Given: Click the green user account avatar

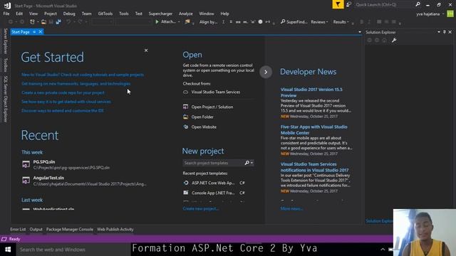Looking at the screenshot, I should pyautogui.click(x=450, y=14).
